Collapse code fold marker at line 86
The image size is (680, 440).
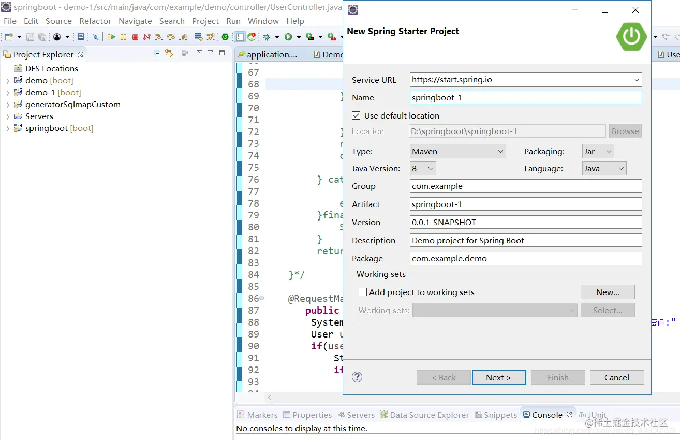(x=262, y=298)
